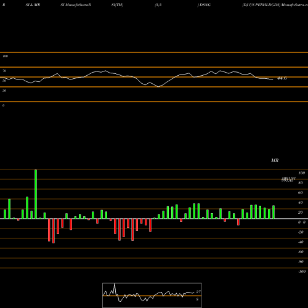Select the "(DJ US PERHLDGDS)" header text
The width and height of the screenshot is (308, 308).
(x=261, y=5)
